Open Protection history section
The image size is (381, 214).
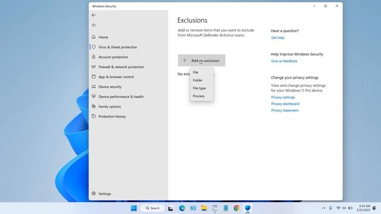click(x=112, y=117)
